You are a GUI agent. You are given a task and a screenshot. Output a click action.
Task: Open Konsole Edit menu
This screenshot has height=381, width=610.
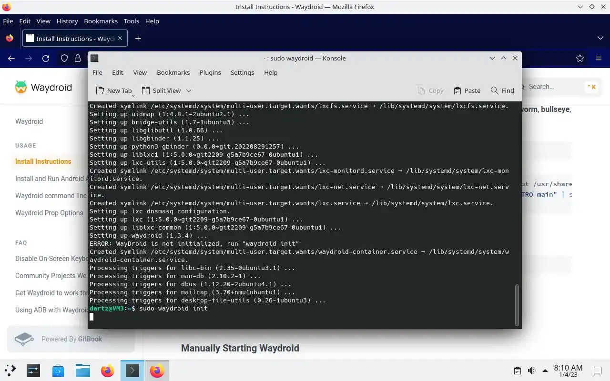pyautogui.click(x=118, y=72)
